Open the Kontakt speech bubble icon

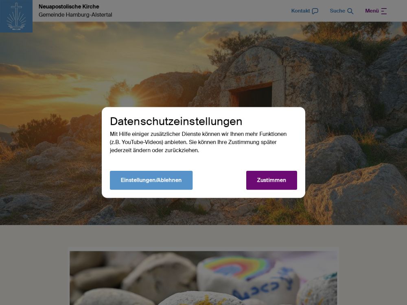[x=315, y=11]
